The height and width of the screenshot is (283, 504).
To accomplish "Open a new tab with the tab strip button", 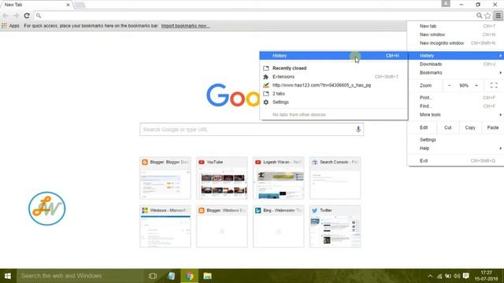I will [80, 5].
